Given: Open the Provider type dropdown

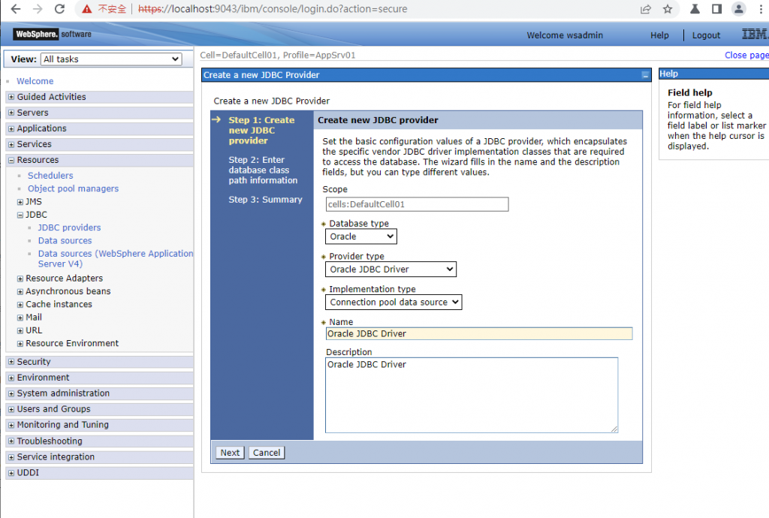Looking at the screenshot, I should click(x=391, y=270).
